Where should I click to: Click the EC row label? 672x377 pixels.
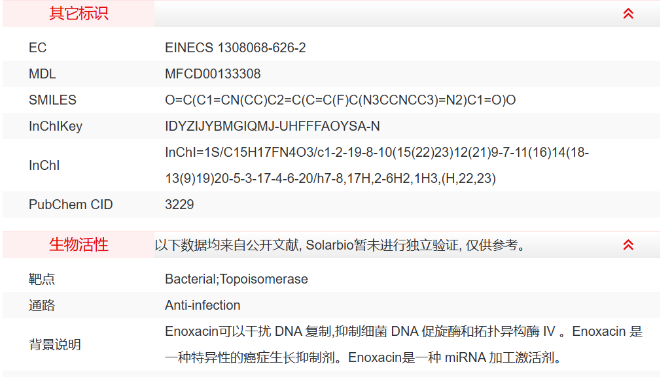point(38,48)
